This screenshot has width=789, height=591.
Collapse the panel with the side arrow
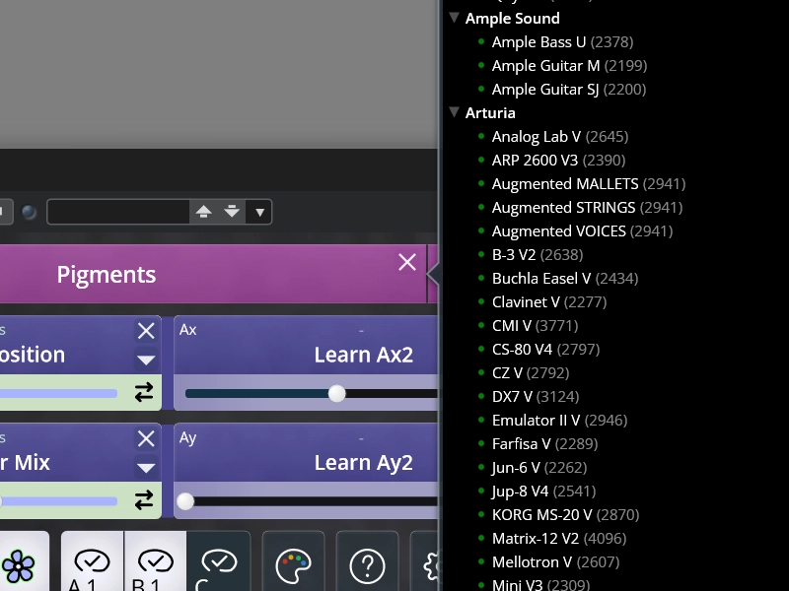click(433, 275)
